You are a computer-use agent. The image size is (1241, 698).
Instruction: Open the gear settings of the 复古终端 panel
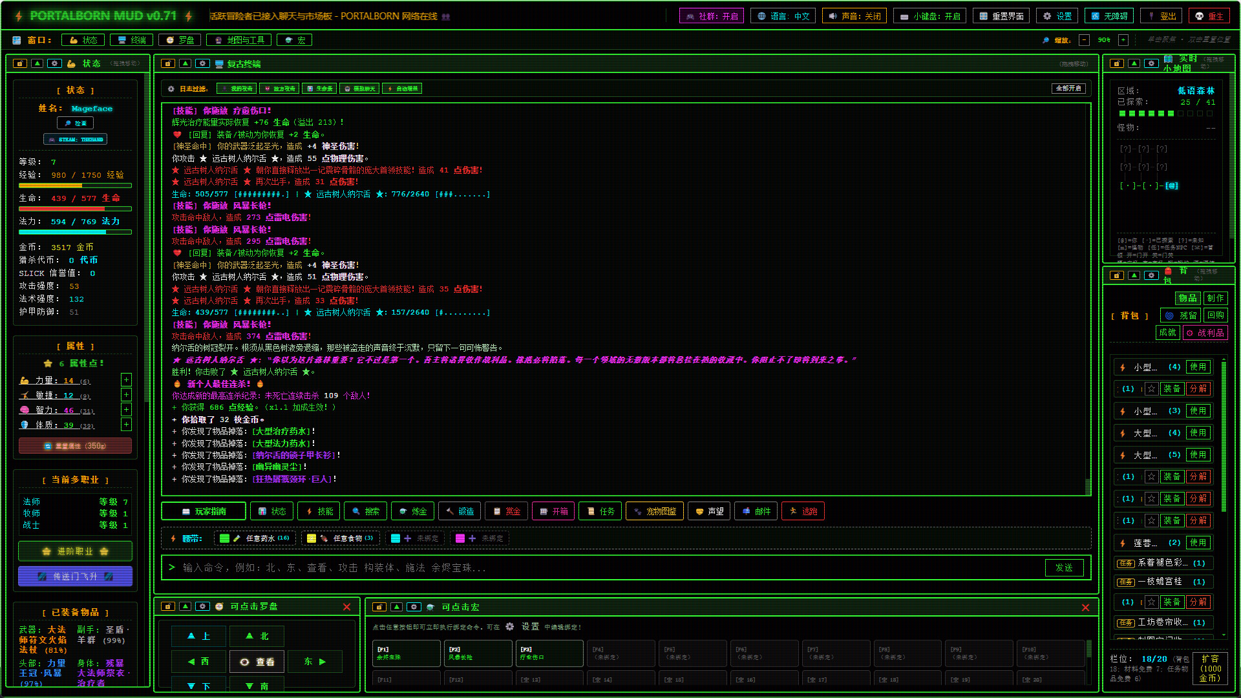point(203,63)
